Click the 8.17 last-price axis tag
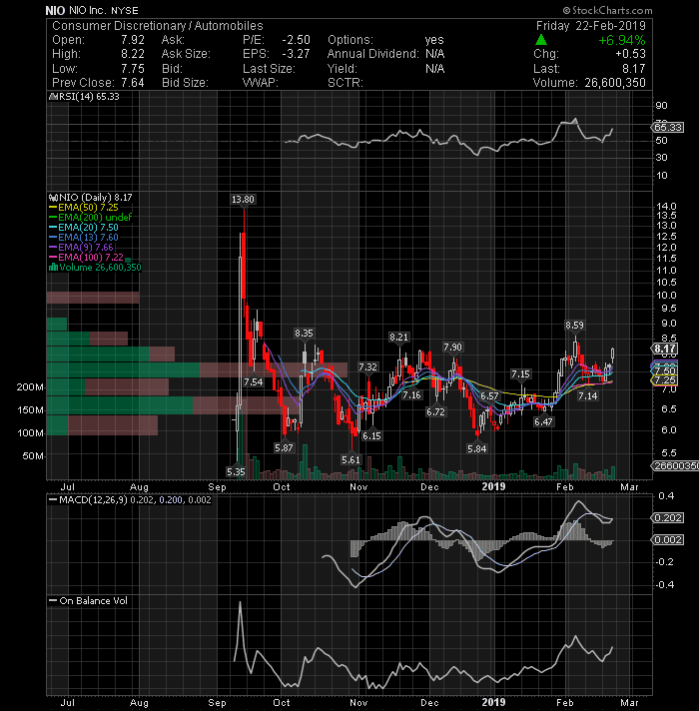 click(x=665, y=349)
